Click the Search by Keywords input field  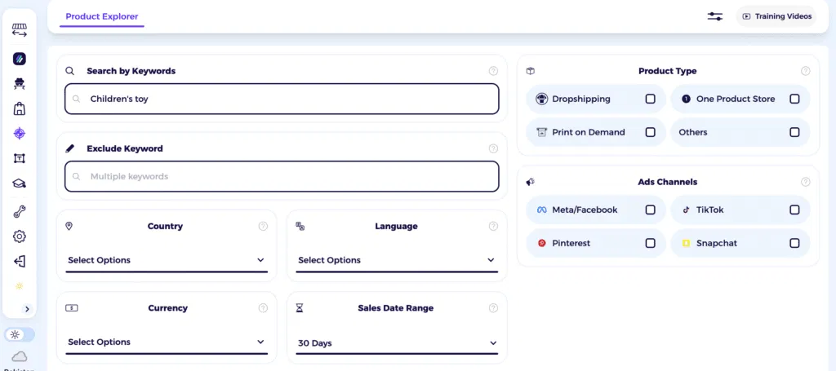click(x=282, y=99)
